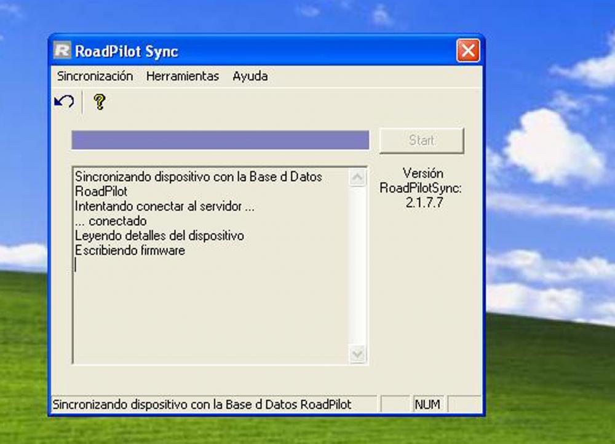Click the RoadPilot 'R' icon in title bar
Viewport: 615px width, 444px height.
point(62,51)
